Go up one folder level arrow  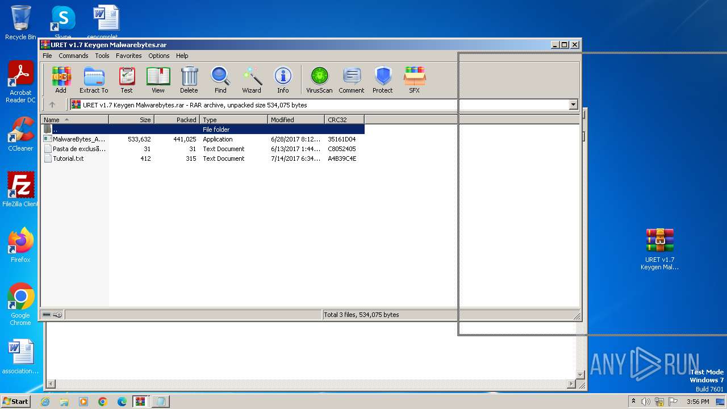(52, 105)
